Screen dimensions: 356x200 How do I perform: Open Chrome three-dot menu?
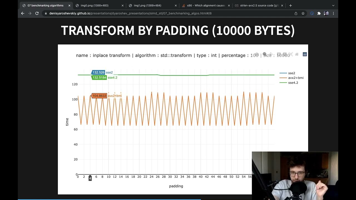click(333, 13)
